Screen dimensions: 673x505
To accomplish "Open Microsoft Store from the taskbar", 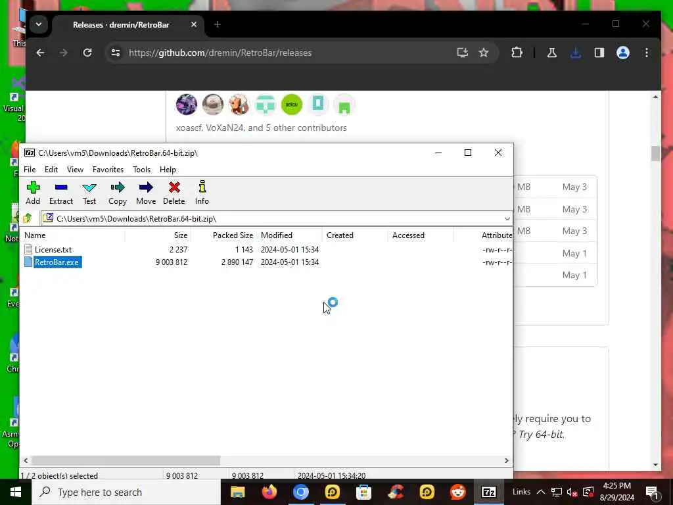I will [x=363, y=492].
